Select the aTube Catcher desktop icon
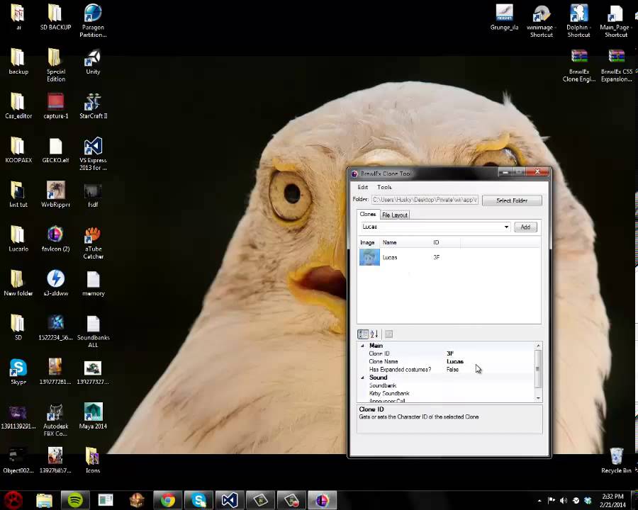This screenshot has height=510, width=638. (x=93, y=243)
